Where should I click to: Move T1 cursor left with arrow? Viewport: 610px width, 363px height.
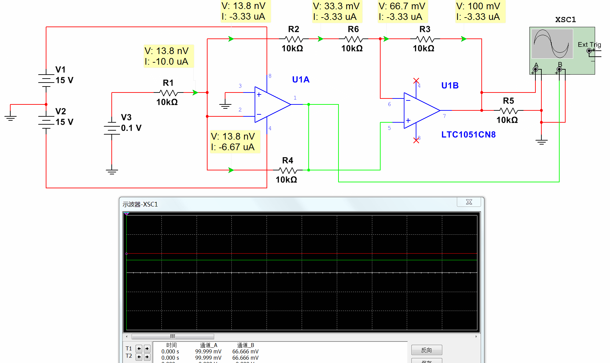[x=139, y=348]
